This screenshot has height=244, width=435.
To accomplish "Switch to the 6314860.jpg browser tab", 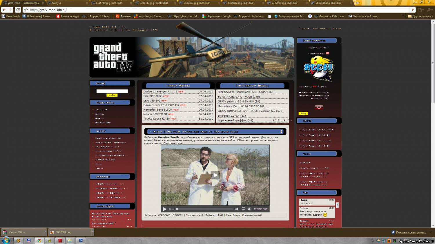I will pyautogui.click(x=243, y=3).
